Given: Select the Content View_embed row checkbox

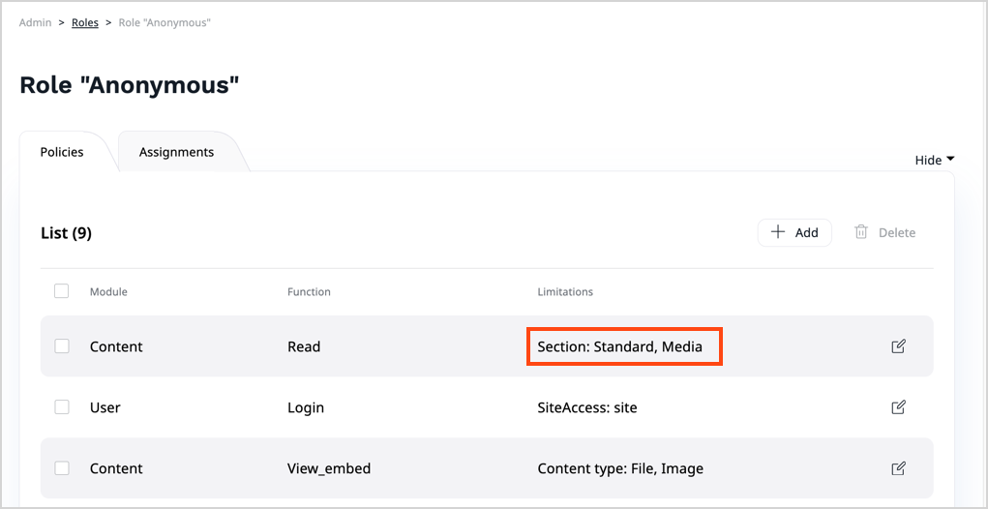Looking at the screenshot, I should tap(62, 468).
